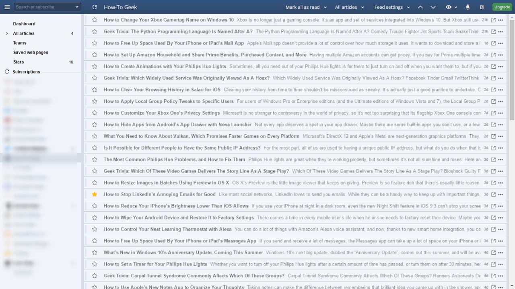The height and width of the screenshot is (289, 515).
Task: Open the hamburger menu icon
Action: click(x=7, y=7)
